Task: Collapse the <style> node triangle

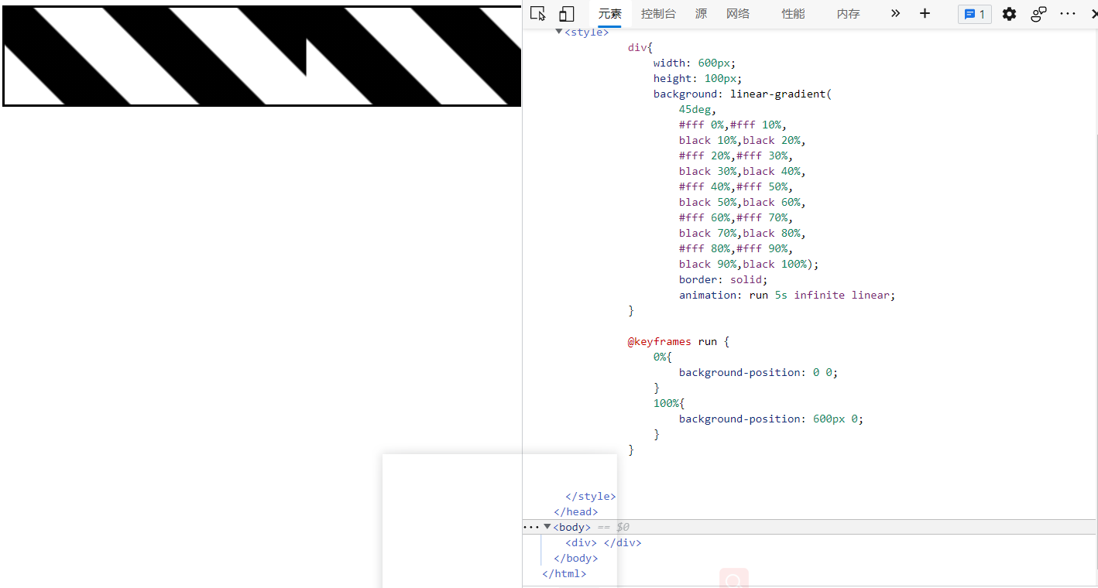Action: pos(559,32)
